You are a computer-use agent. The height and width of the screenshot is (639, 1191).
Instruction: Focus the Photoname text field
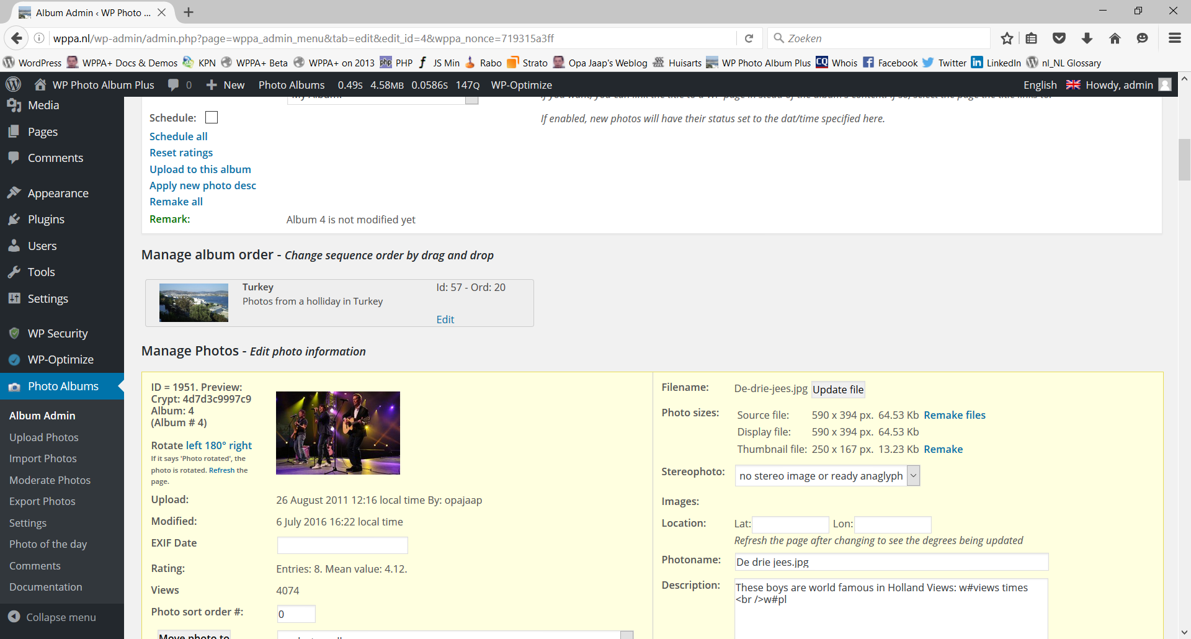(x=891, y=562)
